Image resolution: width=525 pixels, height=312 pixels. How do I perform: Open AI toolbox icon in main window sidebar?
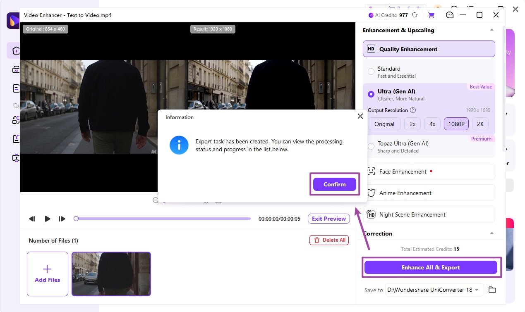(x=16, y=69)
